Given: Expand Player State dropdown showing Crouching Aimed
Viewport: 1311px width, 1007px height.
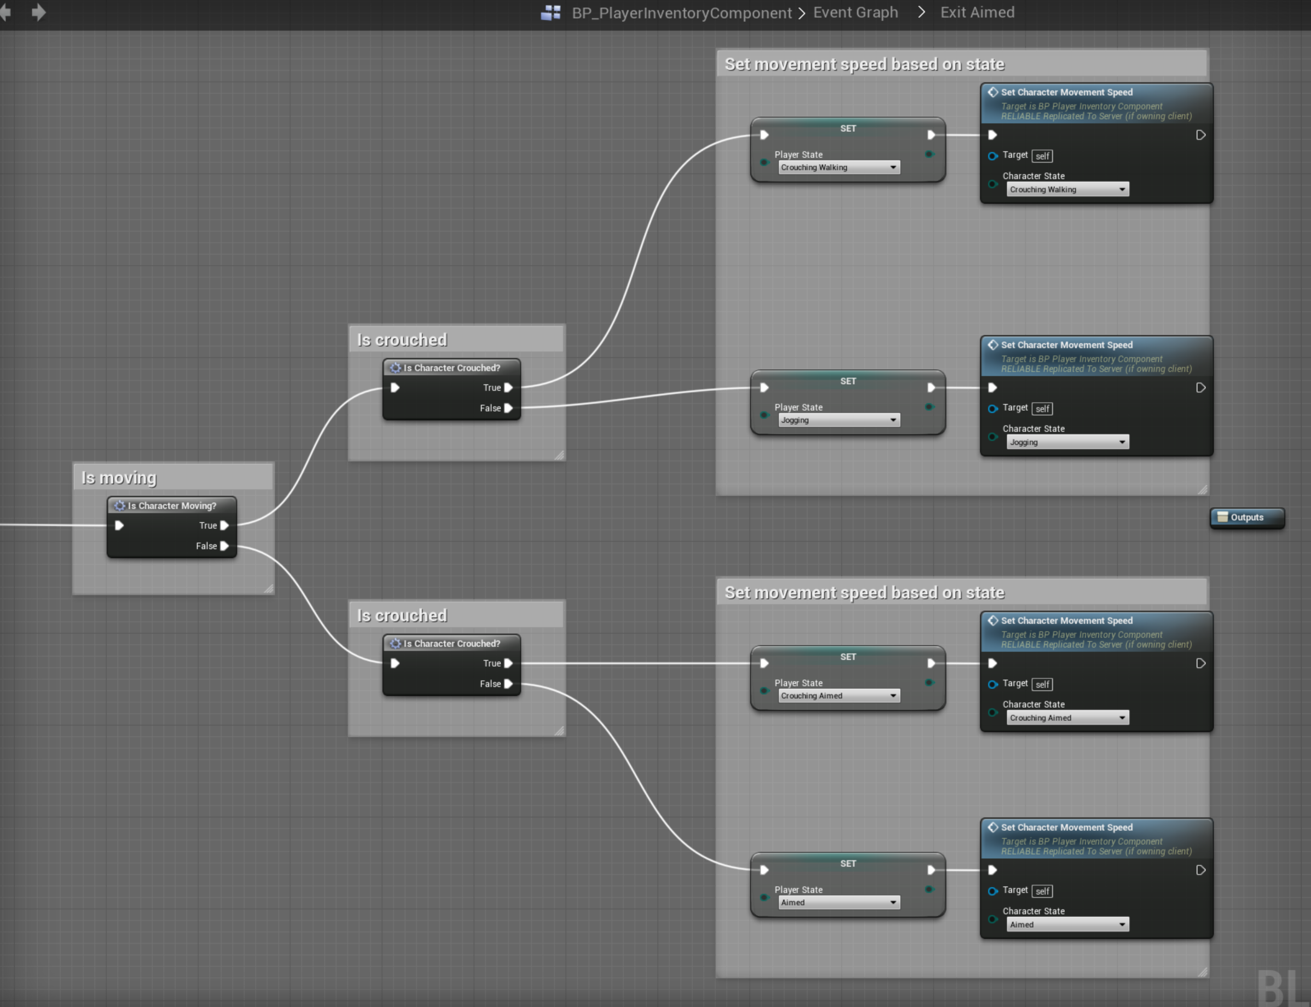Looking at the screenshot, I should pos(839,696).
